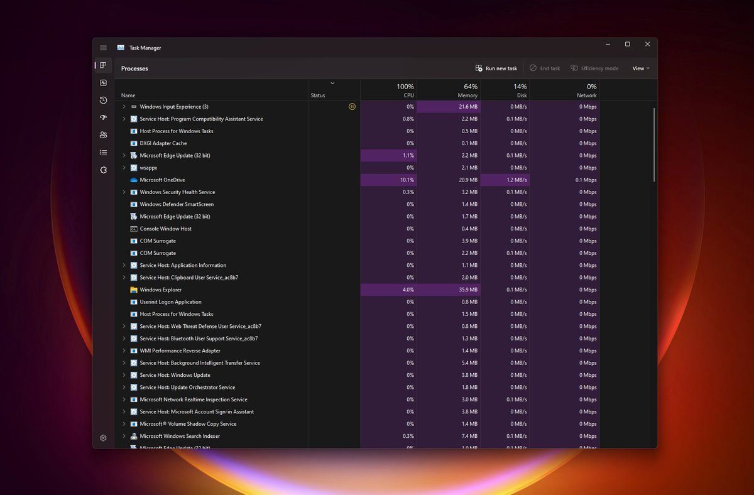This screenshot has width=754, height=495.
Task: Click the Console Window Host icon
Action: 134,229
